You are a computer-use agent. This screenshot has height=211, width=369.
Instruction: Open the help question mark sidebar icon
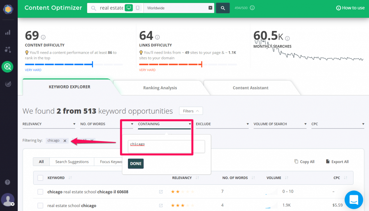[8, 182]
